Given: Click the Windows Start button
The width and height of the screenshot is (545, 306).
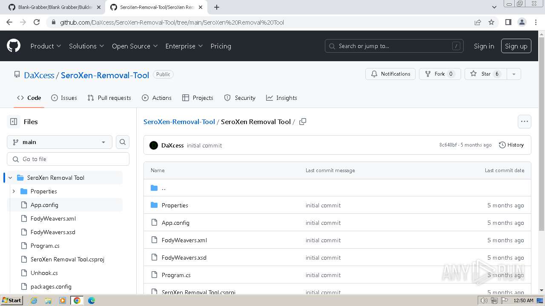Looking at the screenshot, I should 11,300.
